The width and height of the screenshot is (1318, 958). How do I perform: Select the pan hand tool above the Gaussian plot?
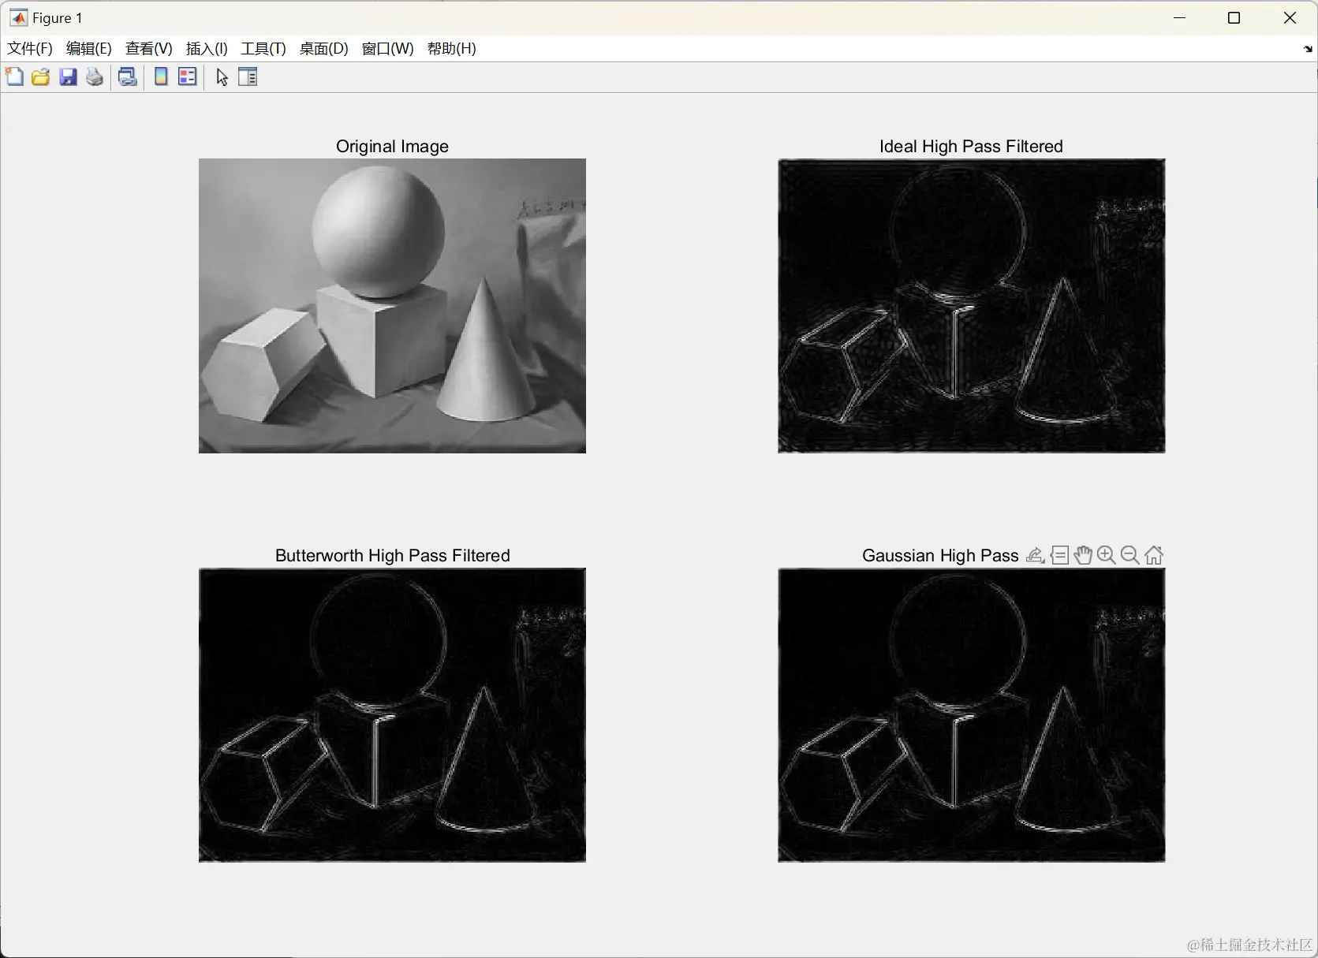tap(1083, 555)
